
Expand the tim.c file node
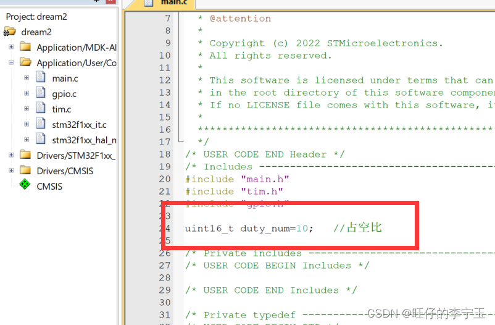[x=27, y=109]
